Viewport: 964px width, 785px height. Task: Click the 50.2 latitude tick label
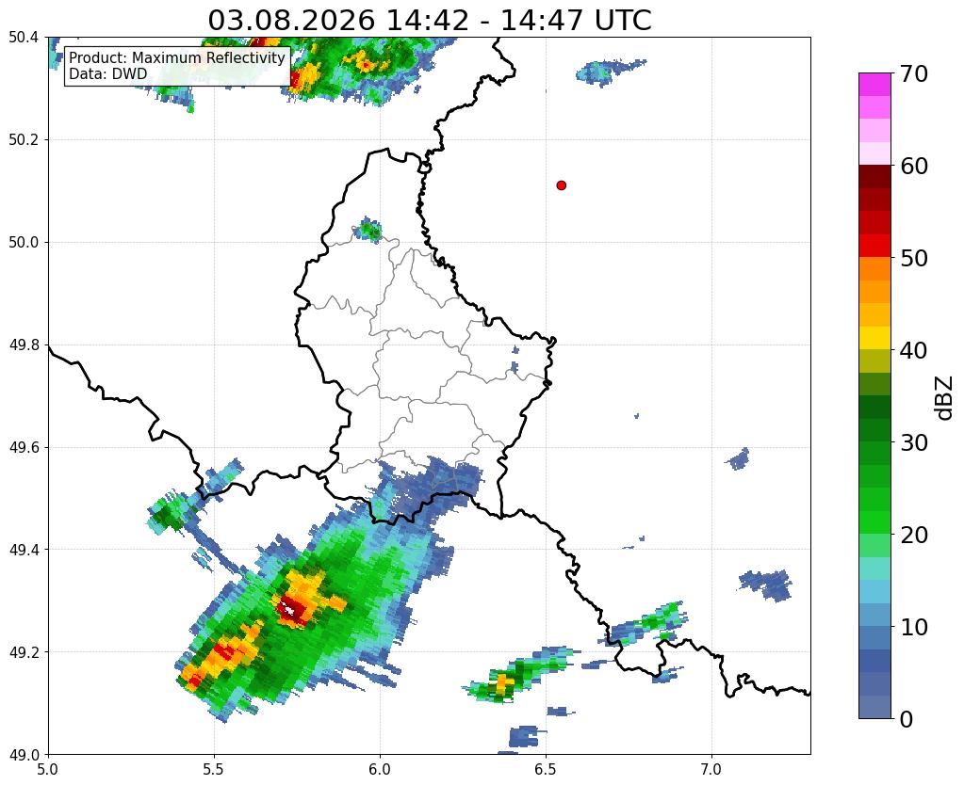click(24, 140)
